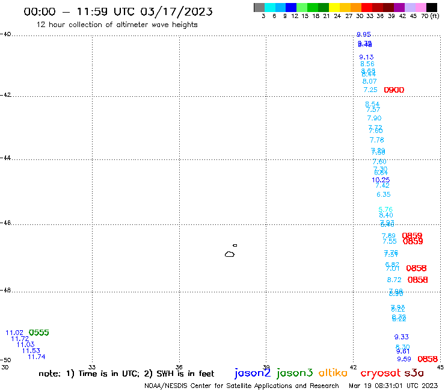Click the wave height value 8.56
Screen dimensions: 445x391
point(367,64)
